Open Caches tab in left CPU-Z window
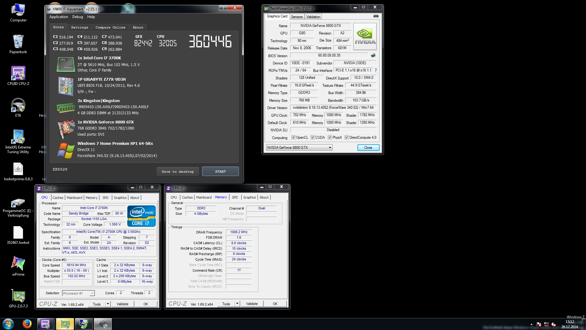This screenshot has width=586, height=330. [x=58, y=198]
